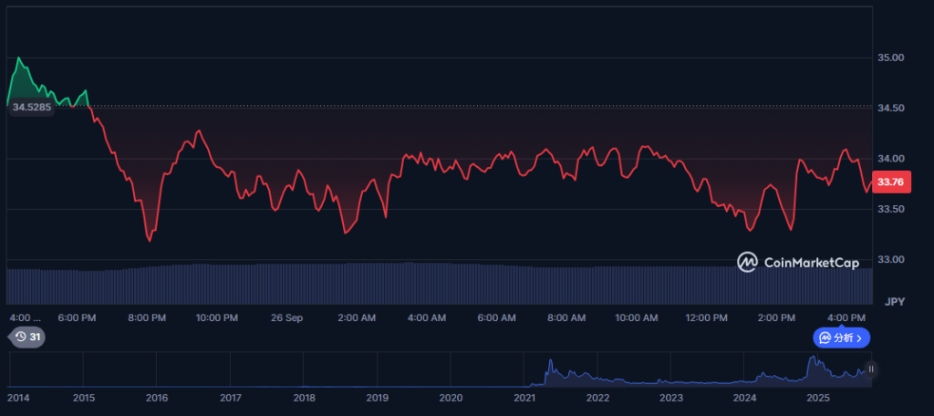This screenshot has width=934, height=416.
Task: Select year 2025 in the navigator timeline
Action: [x=817, y=398]
